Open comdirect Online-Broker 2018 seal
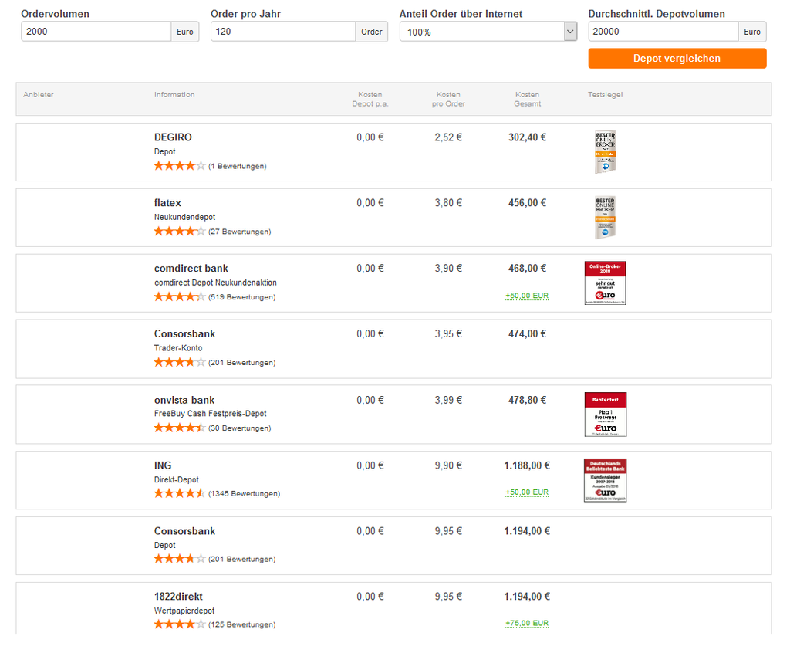790x670 pixels. [x=606, y=283]
